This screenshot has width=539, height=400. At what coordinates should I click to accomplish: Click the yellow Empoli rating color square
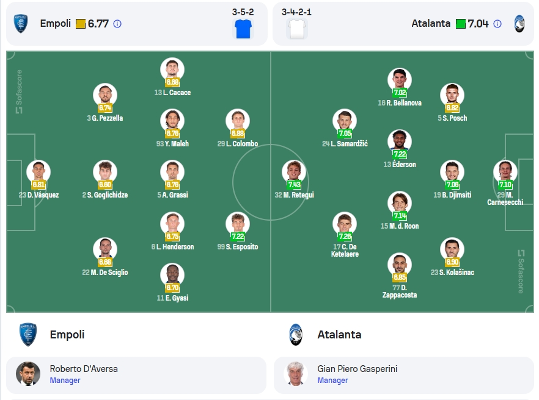81,24
